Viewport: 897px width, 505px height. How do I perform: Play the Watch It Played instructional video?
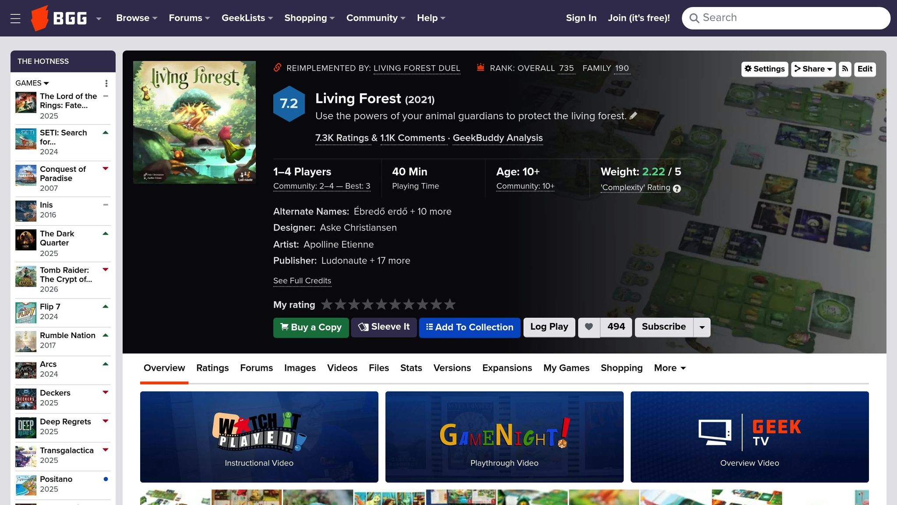(x=259, y=437)
